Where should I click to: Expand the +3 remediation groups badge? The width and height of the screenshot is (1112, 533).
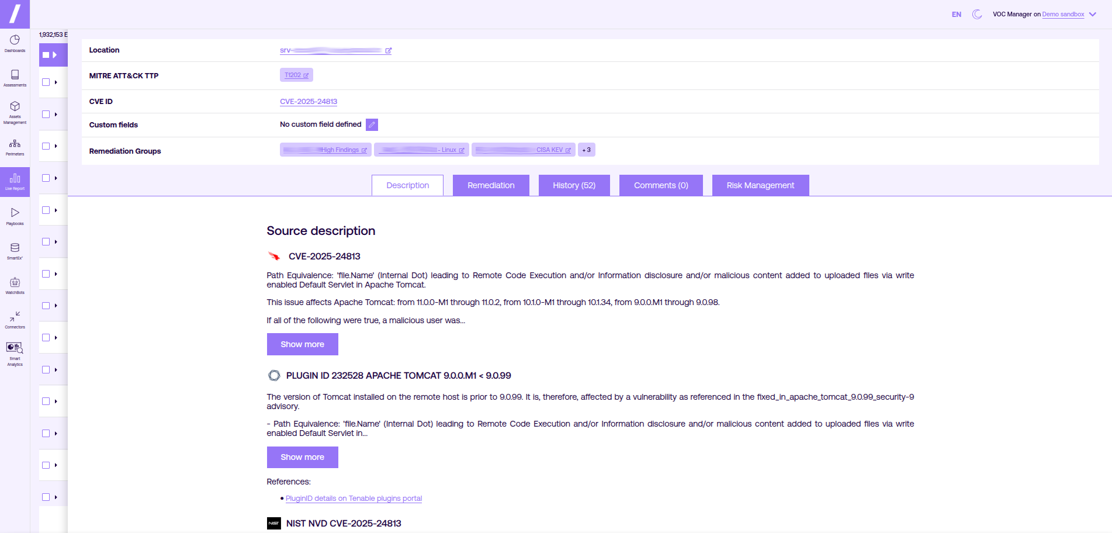[586, 150]
